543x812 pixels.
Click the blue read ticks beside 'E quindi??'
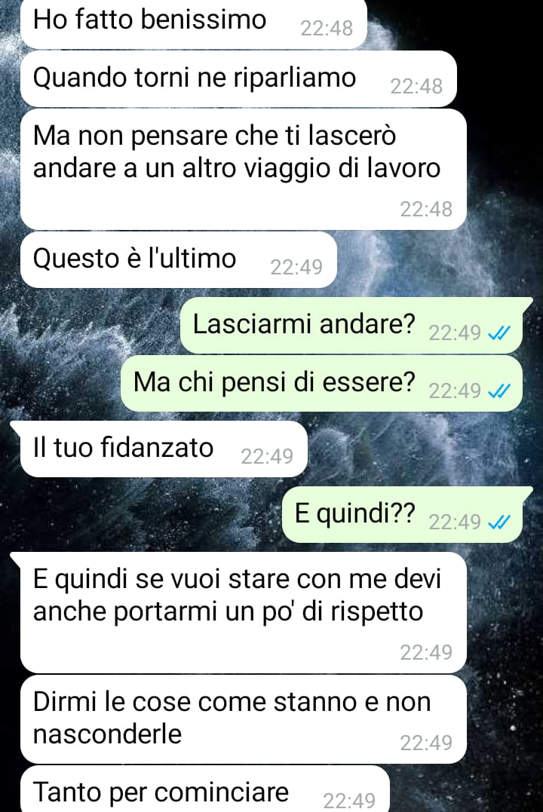tap(500, 522)
